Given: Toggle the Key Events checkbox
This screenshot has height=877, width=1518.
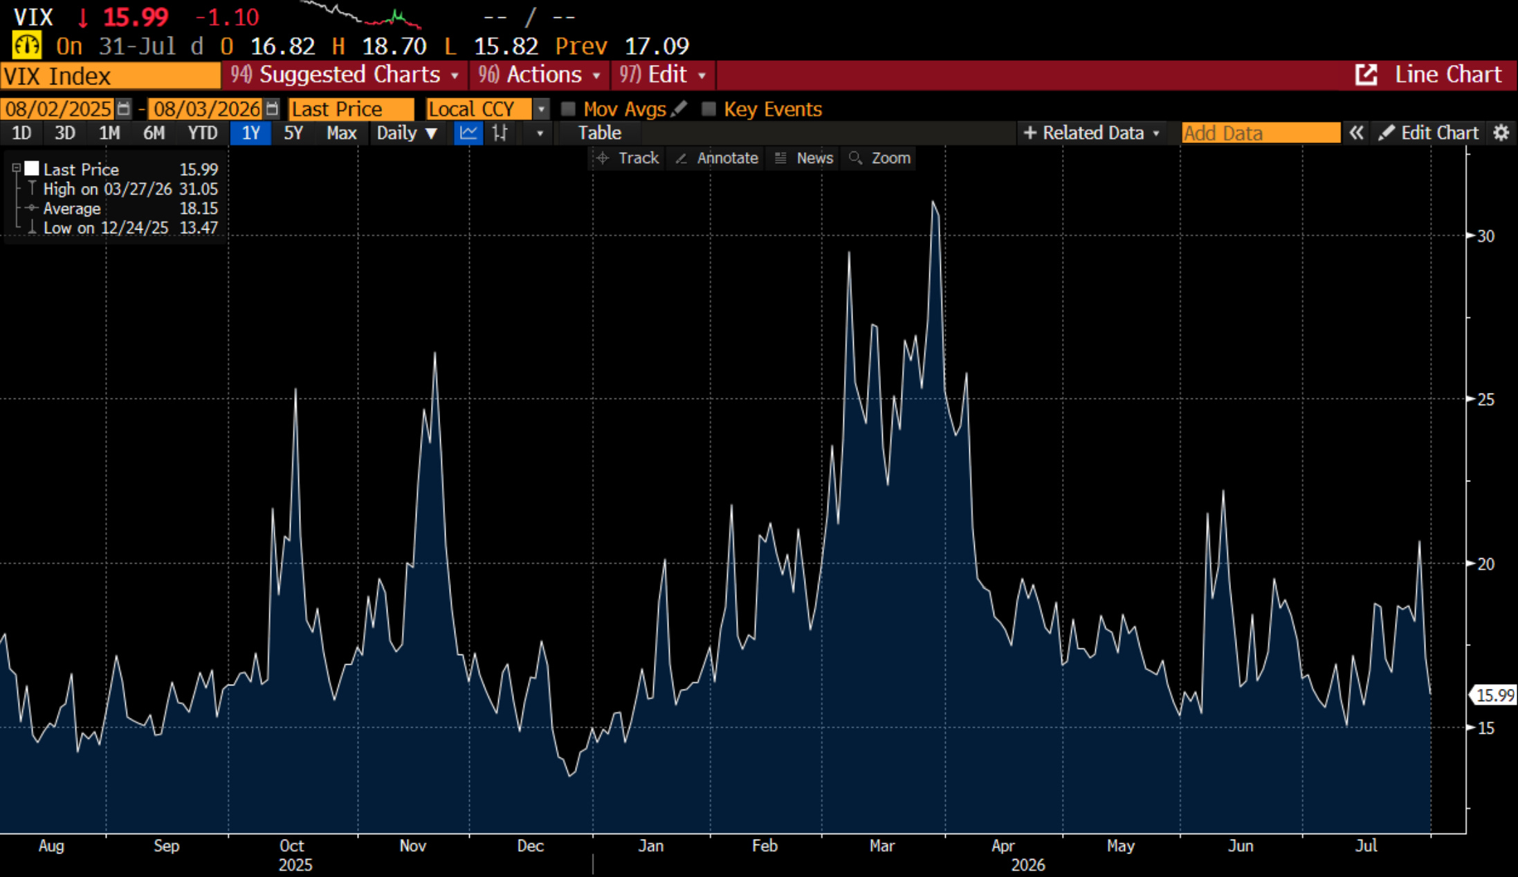Looking at the screenshot, I should (708, 109).
